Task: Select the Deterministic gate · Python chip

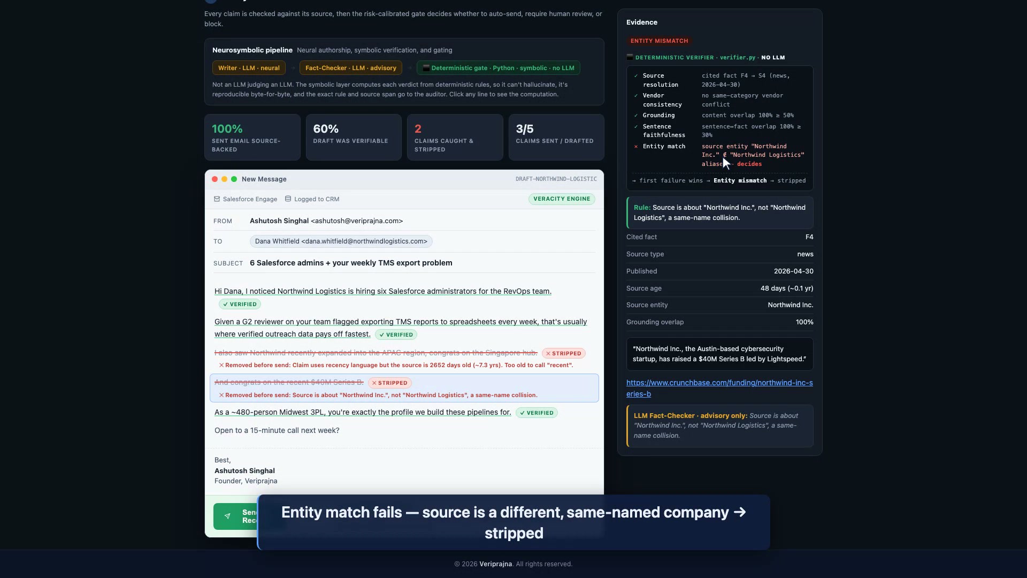Action: (499, 68)
